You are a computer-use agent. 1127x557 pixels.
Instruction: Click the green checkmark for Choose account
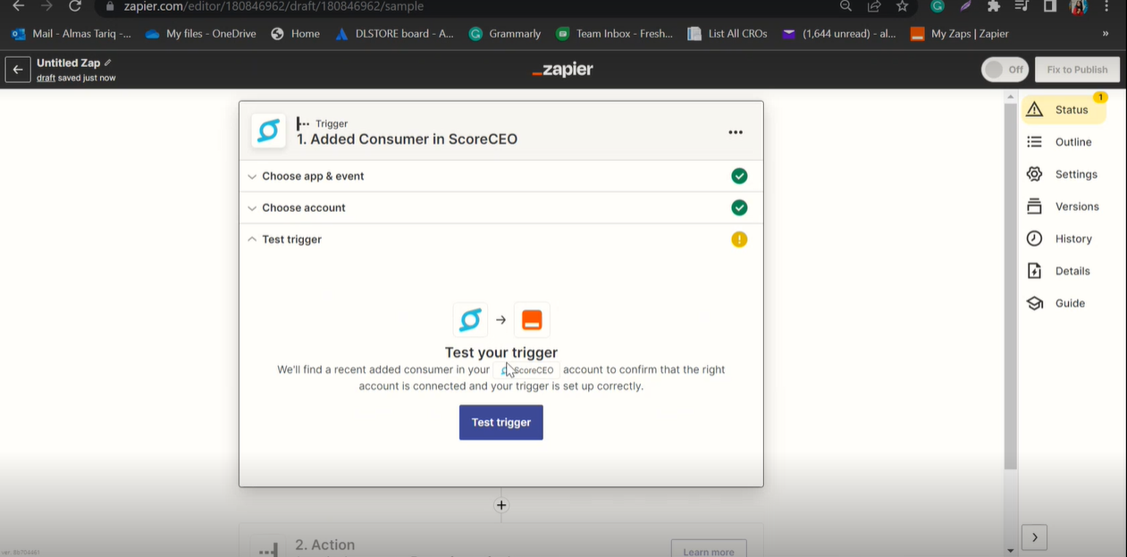[x=739, y=207]
